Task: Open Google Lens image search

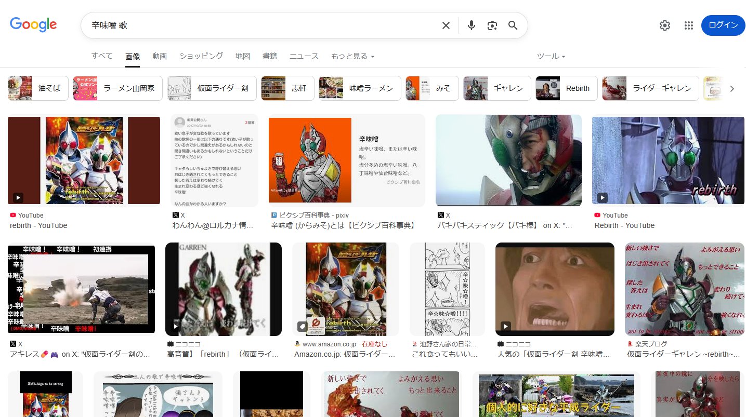Action: [x=492, y=25]
